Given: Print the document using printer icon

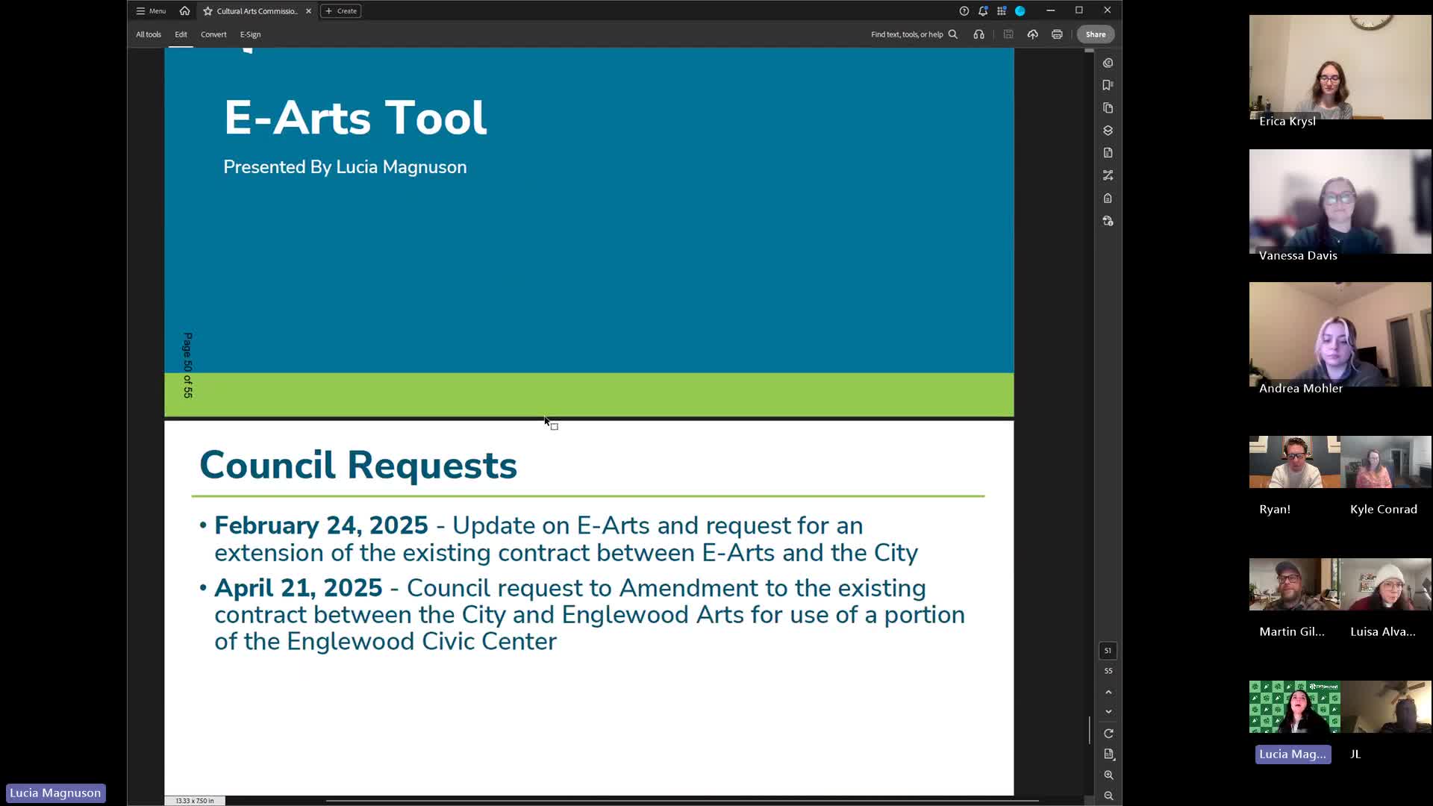Looking at the screenshot, I should 1057,34.
